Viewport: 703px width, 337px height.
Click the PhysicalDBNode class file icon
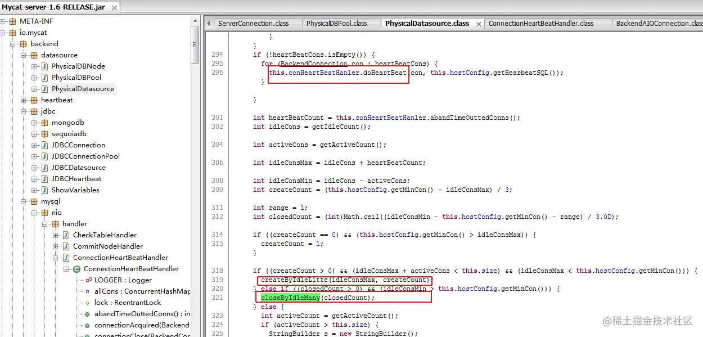click(44, 66)
